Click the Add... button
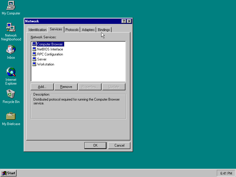This screenshot has height=177, width=236. pos(42,87)
